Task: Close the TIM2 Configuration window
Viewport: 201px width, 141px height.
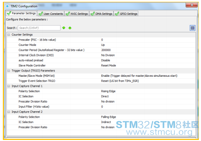Action: pos(192,5)
